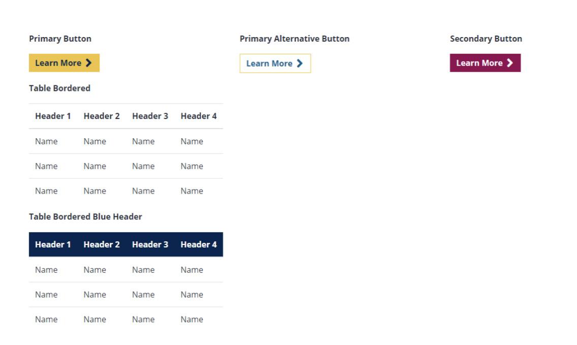Image resolution: width=577 pixels, height=345 pixels.
Task: Click the chevron icon on the yellow Learn More button
Action: coord(89,63)
